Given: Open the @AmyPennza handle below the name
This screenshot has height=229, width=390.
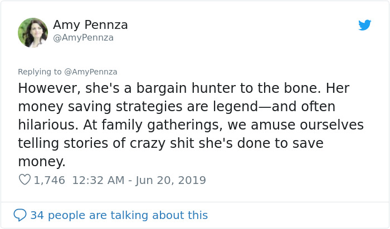Looking at the screenshot, I should [83, 38].
